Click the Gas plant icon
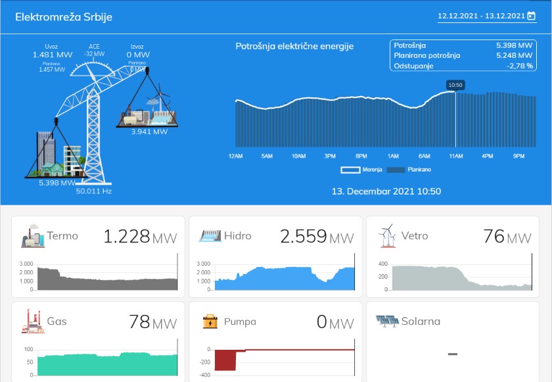Viewport: 552px width, 382px height. pyautogui.click(x=32, y=322)
